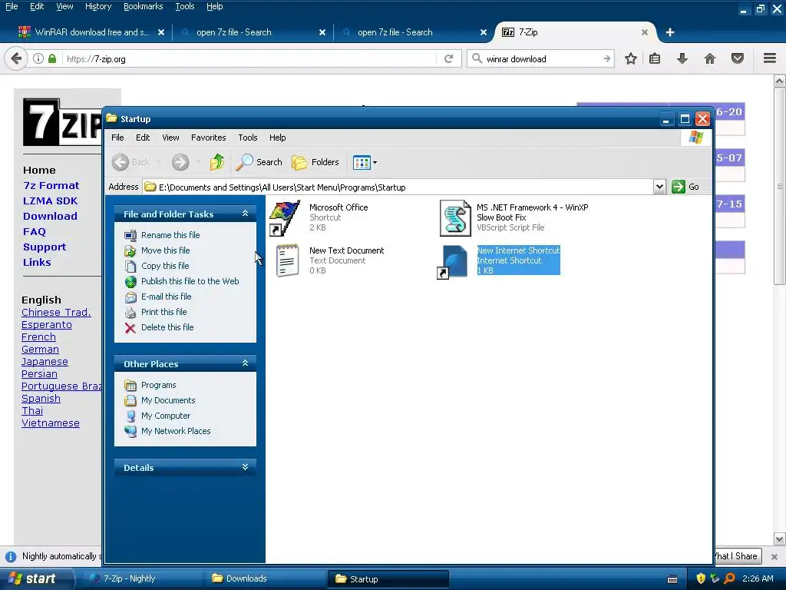Click Firefox home icon
Viewport: 786px width, 590px height.
point(710,58)
